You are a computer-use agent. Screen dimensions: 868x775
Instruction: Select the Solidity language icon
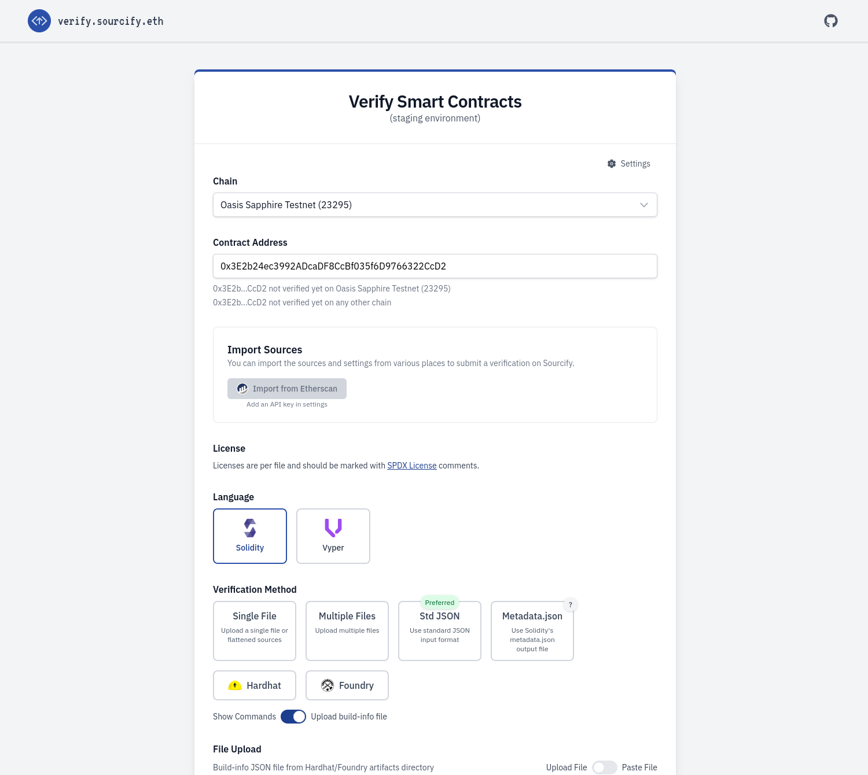(249, 527)
